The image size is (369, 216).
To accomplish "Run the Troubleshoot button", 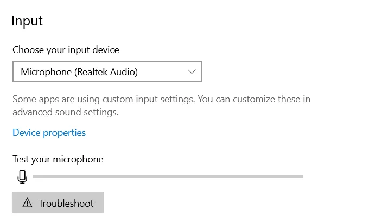I will point(58,202).
